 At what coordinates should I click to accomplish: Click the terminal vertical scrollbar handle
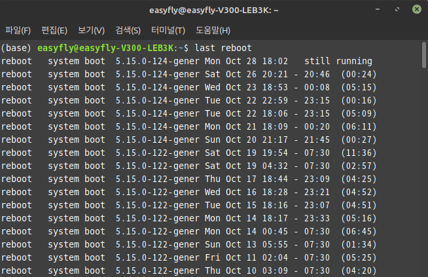(x=424, y=55)
